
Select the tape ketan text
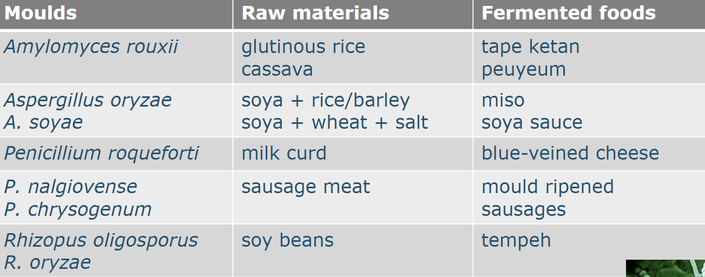(530, 47)
